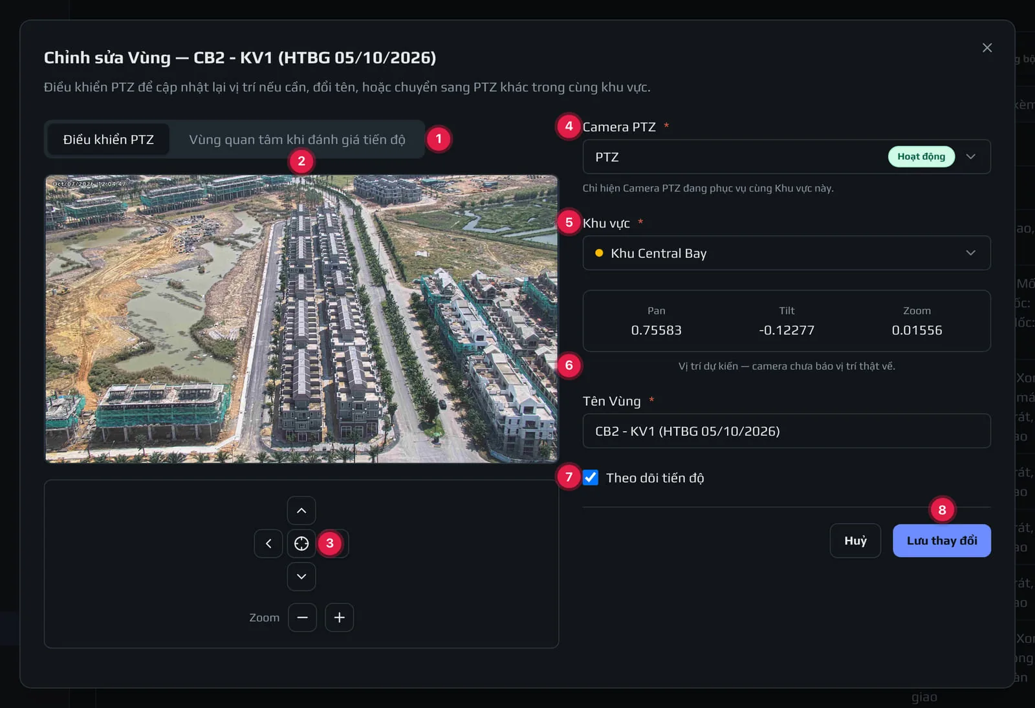Click the hint Chỉ hiện Camera PTZ text
Image resolution: width=1035 pixels, height=708 pixels.
pos(708,188)
